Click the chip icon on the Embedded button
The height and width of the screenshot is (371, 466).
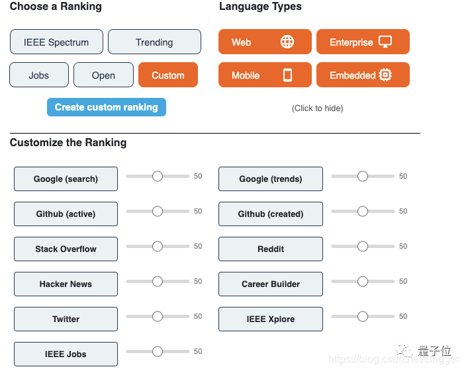point(385,75)
